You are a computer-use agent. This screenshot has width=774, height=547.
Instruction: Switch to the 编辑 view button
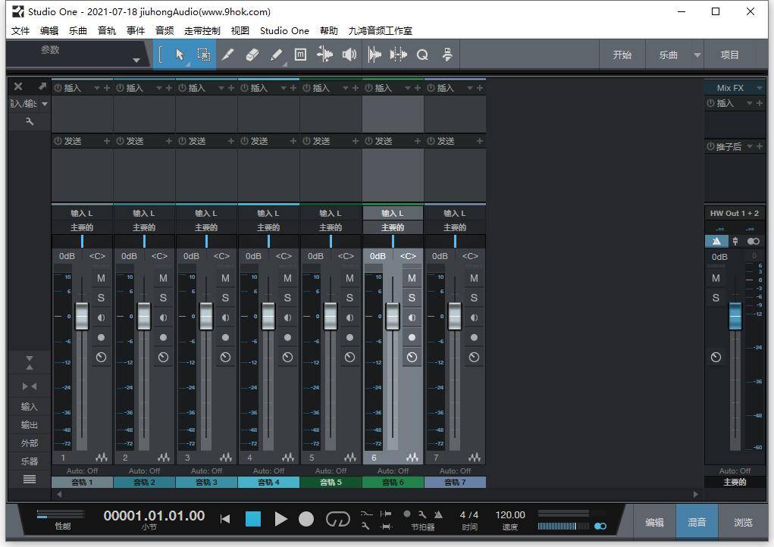pos(653,521)
